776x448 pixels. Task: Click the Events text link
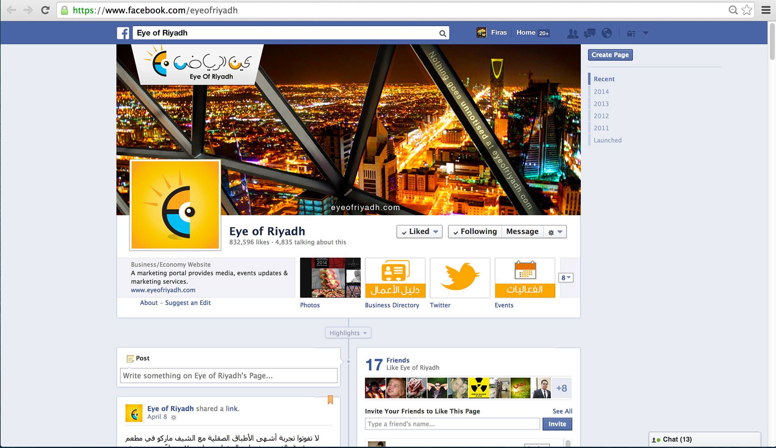click(504, 305)
